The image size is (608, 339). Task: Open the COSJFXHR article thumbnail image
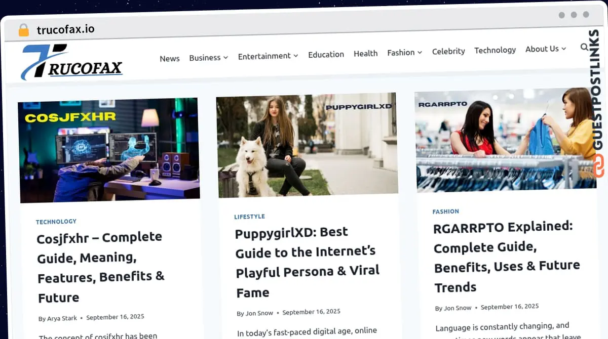click(x=109, y=150)
